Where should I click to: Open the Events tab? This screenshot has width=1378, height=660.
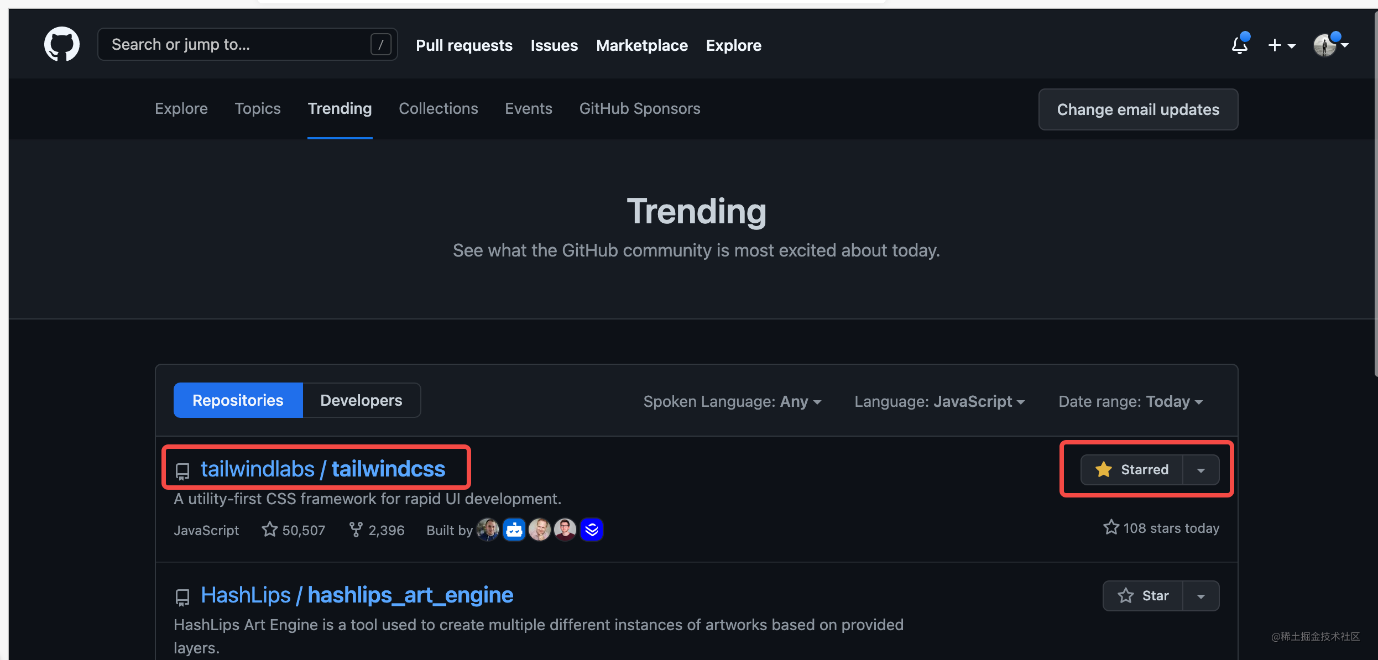[x=528, y=108]
